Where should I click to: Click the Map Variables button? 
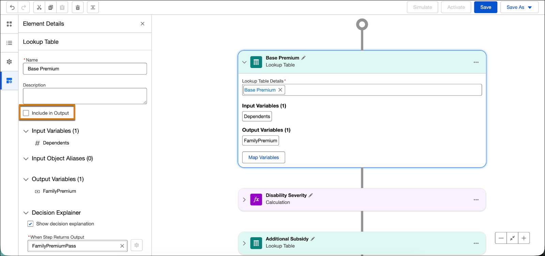pos(264,157)
